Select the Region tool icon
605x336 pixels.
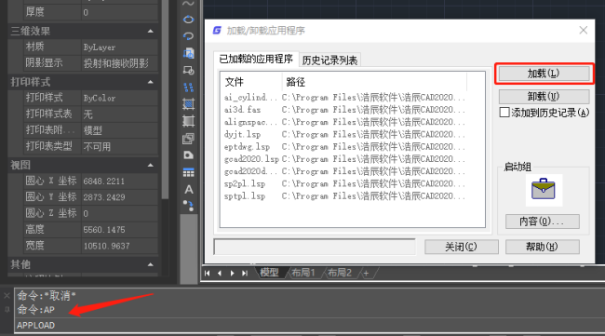coord(188,138)
